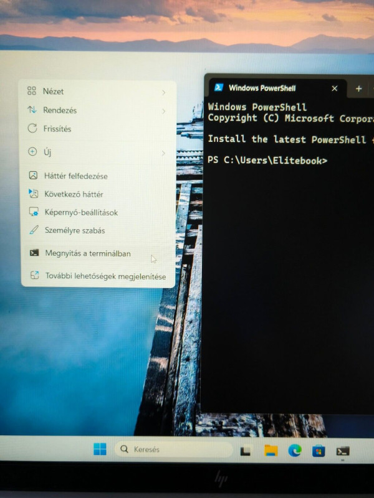Select the Windows PowerShell tab
This screenshot has height=498, width=374.
(x=277, y=88)
